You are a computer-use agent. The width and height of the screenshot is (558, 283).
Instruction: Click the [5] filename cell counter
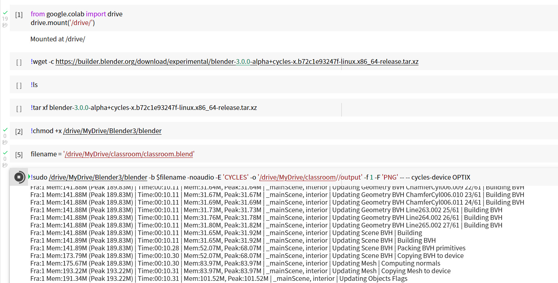pos(19,155)
